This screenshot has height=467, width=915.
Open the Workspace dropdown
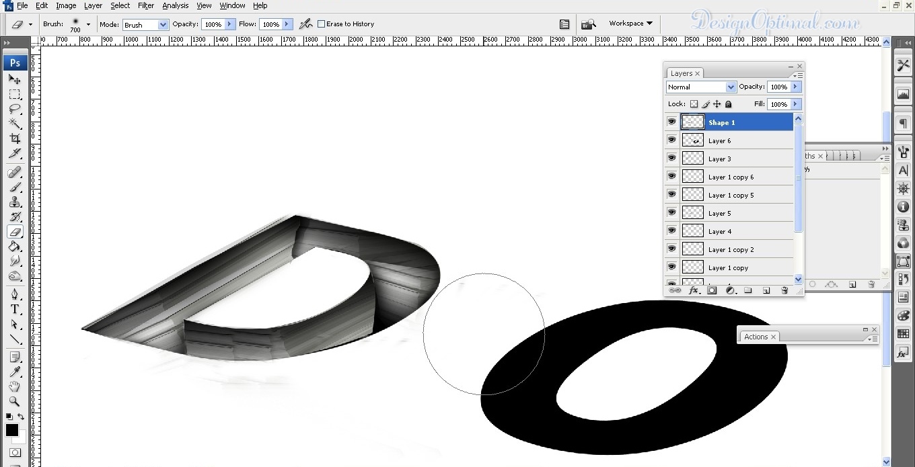[x=630, y=24]
